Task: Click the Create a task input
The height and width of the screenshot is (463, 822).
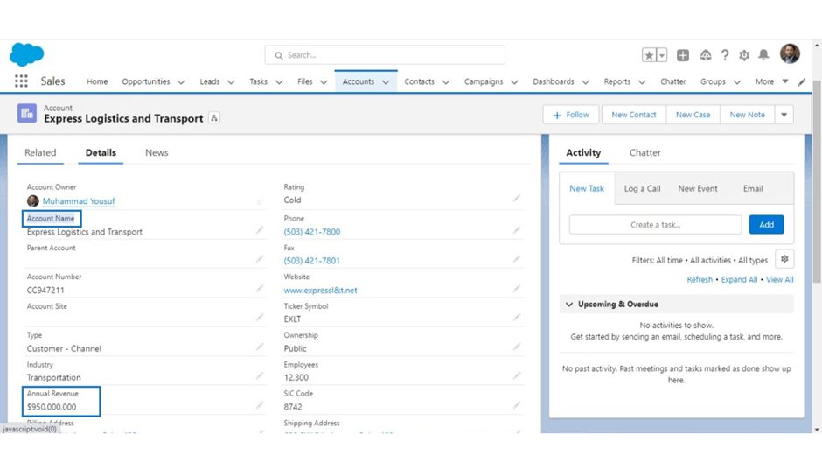Action: coord(655,225)
